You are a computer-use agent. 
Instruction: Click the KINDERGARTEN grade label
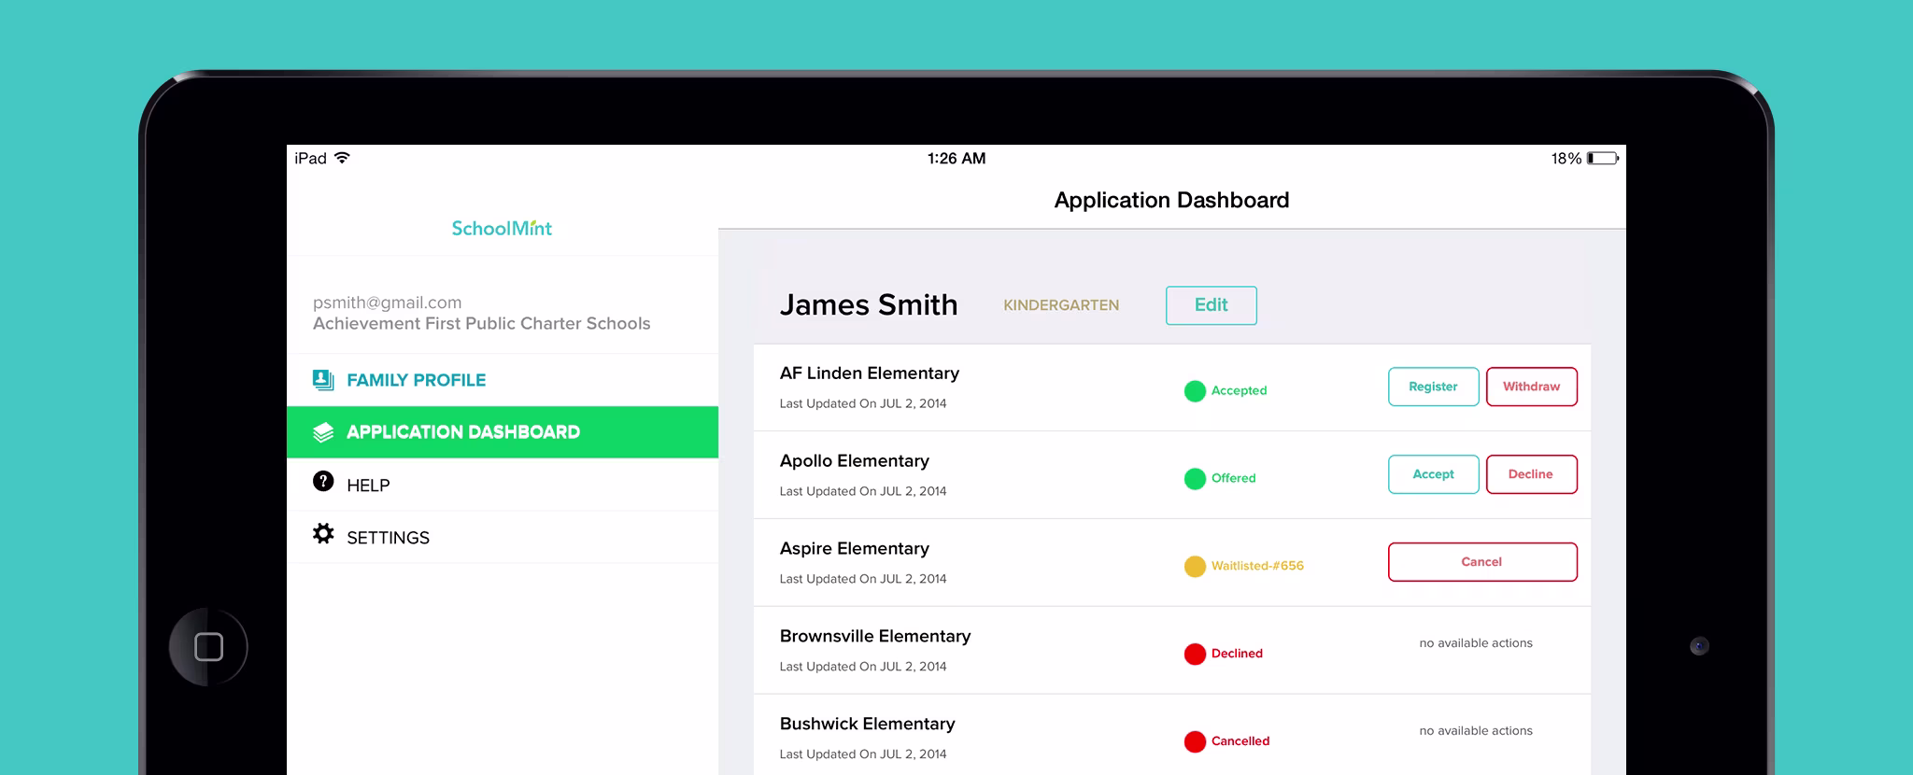(1061, 305)
